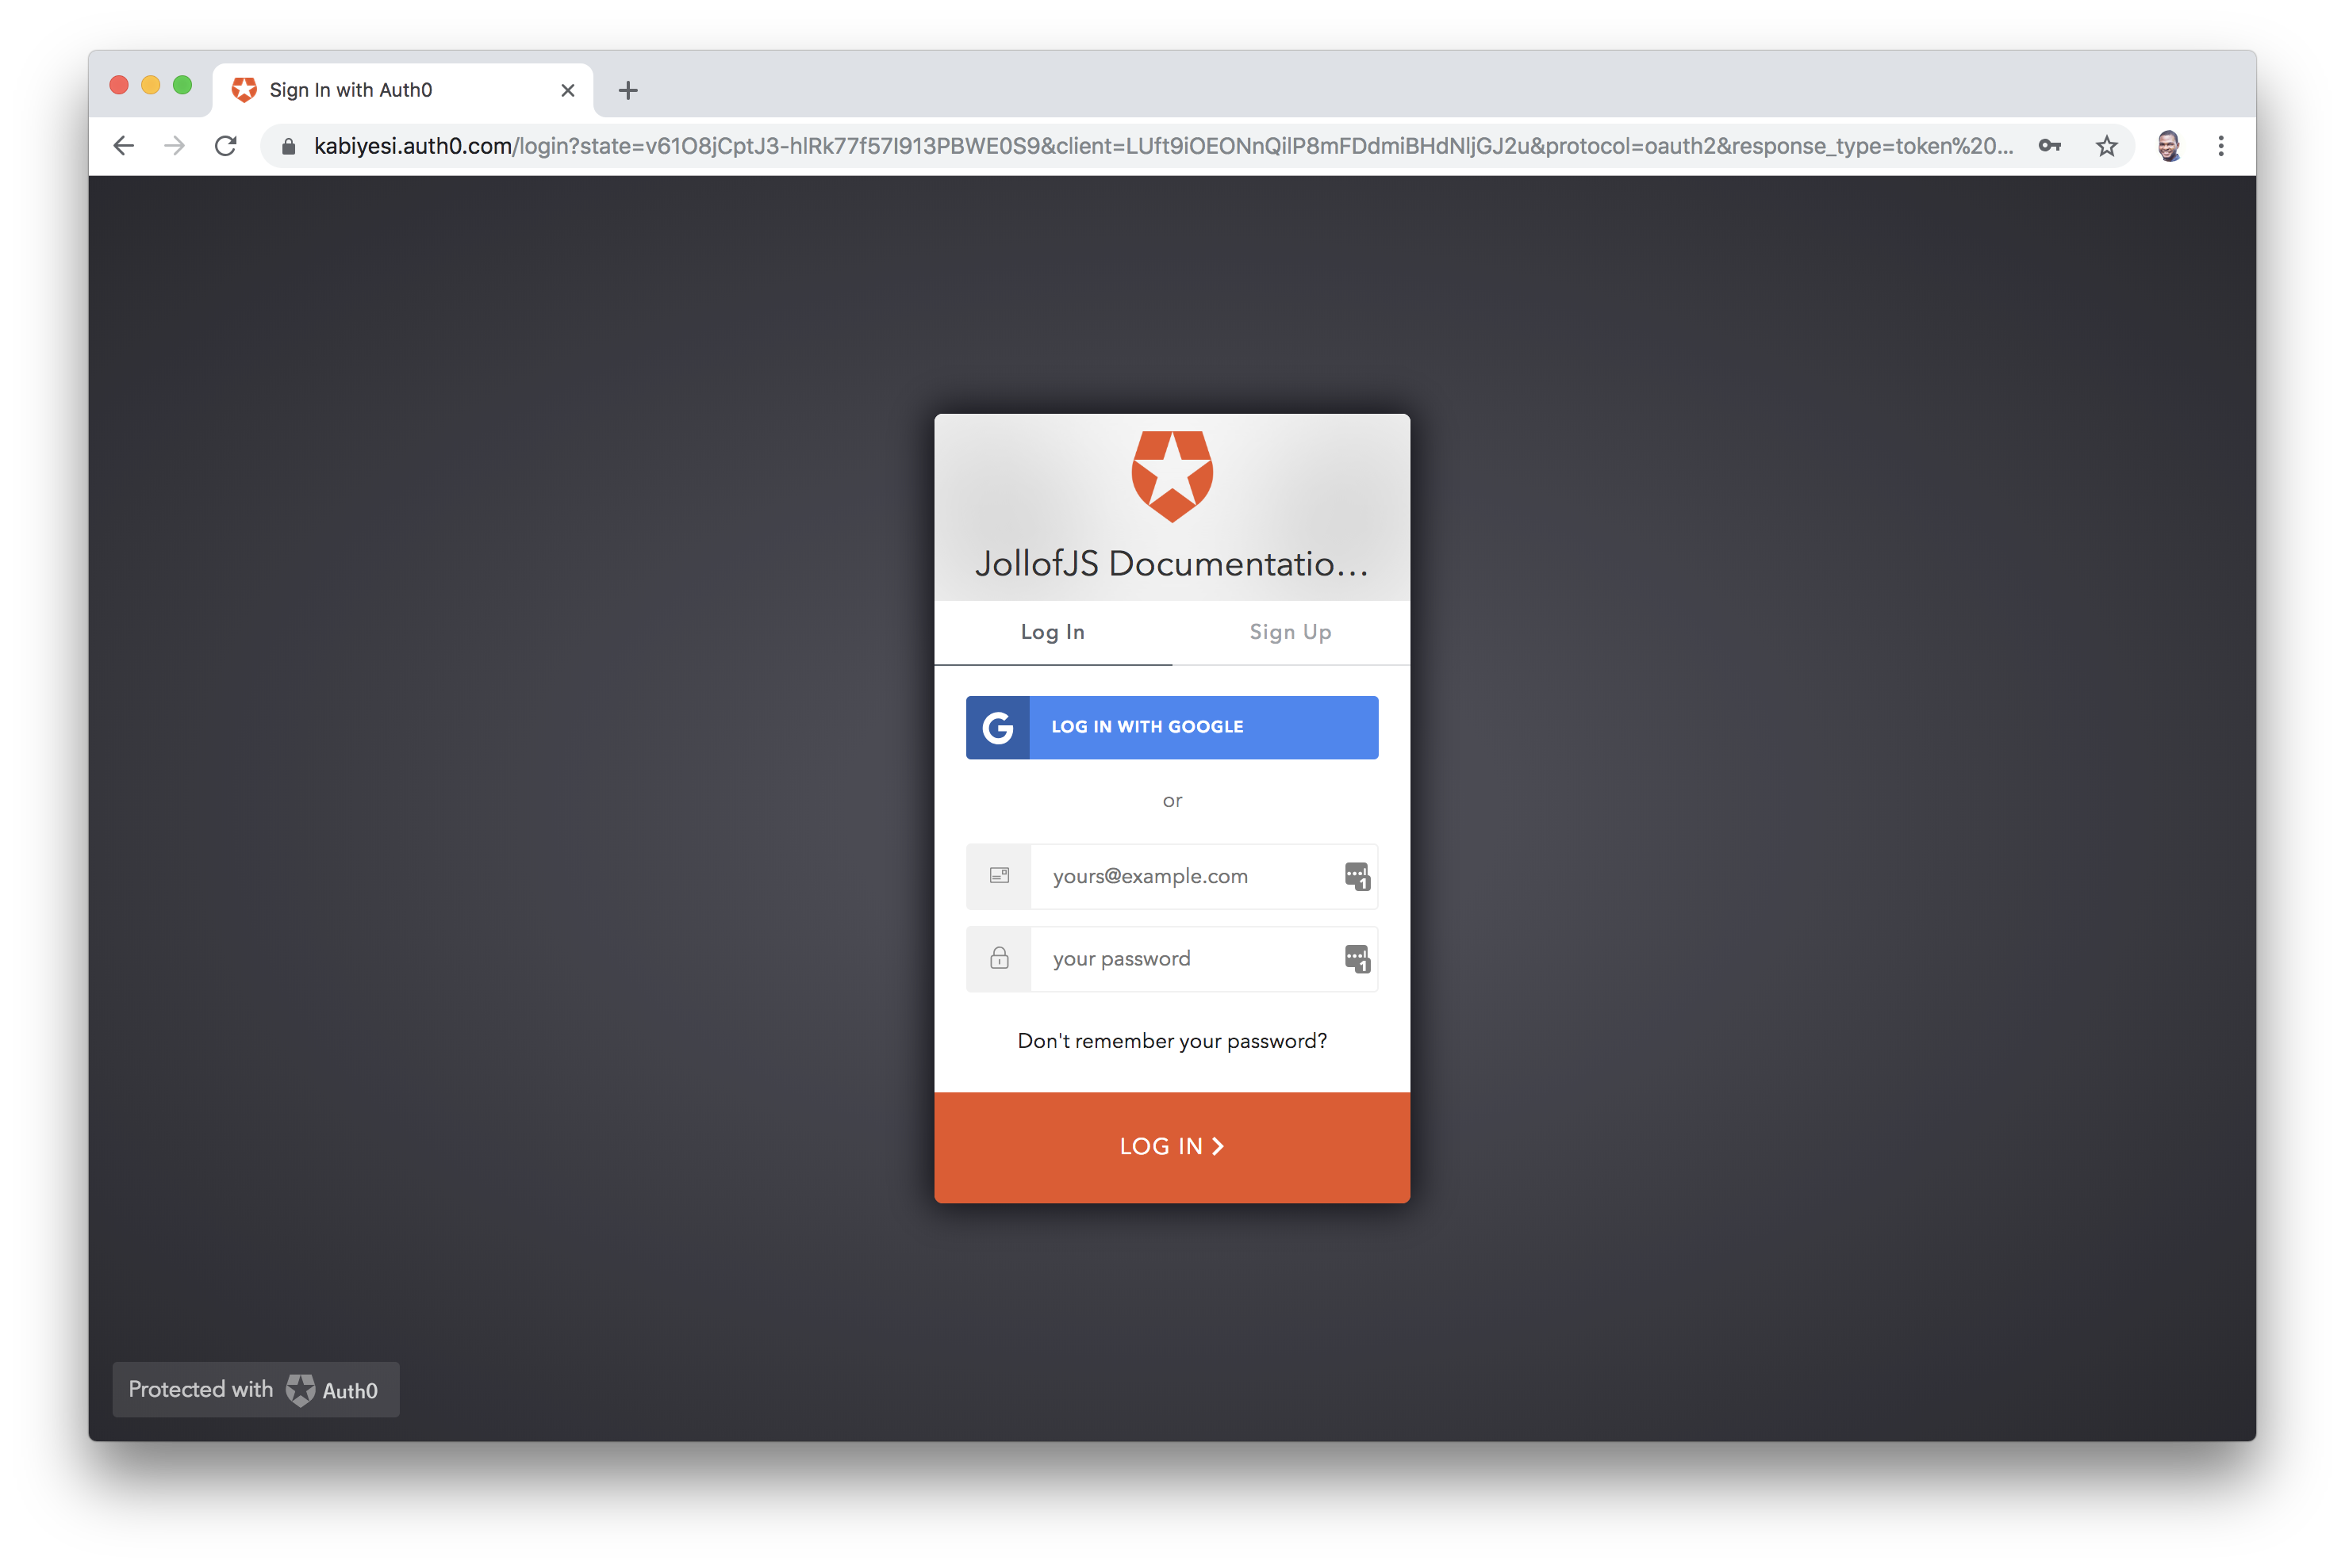Reload the Auth0 login page

227,146
